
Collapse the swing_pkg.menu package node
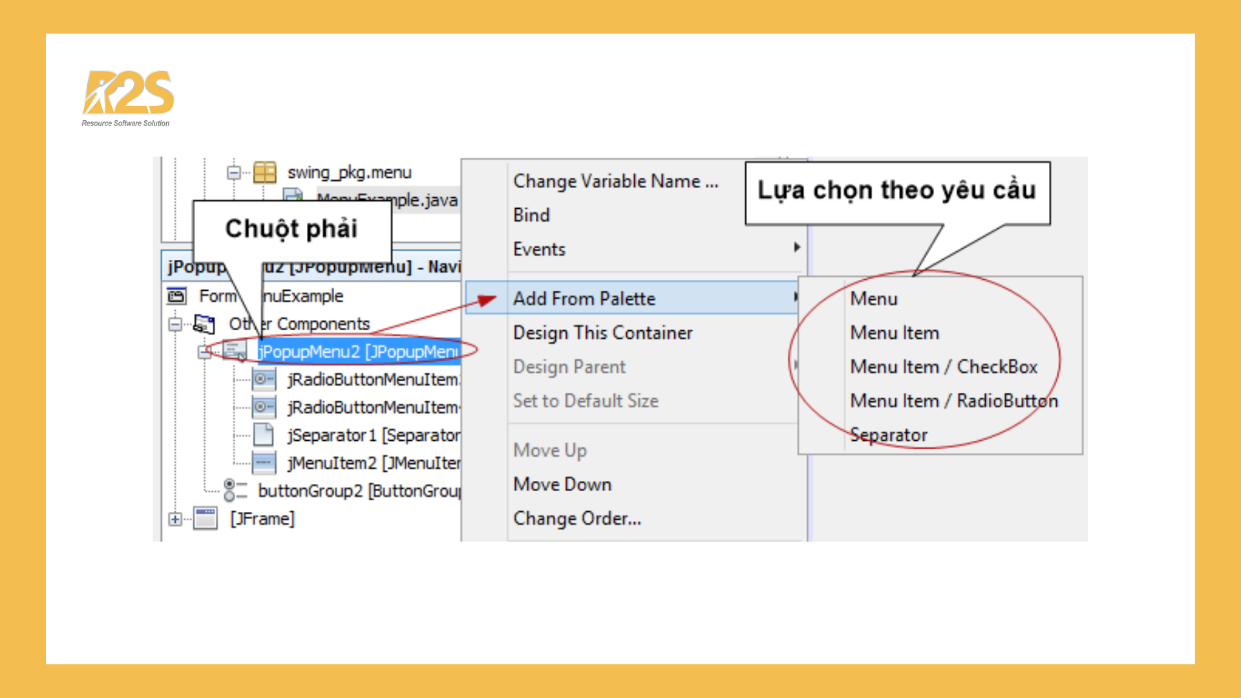(x=234, y=173)
